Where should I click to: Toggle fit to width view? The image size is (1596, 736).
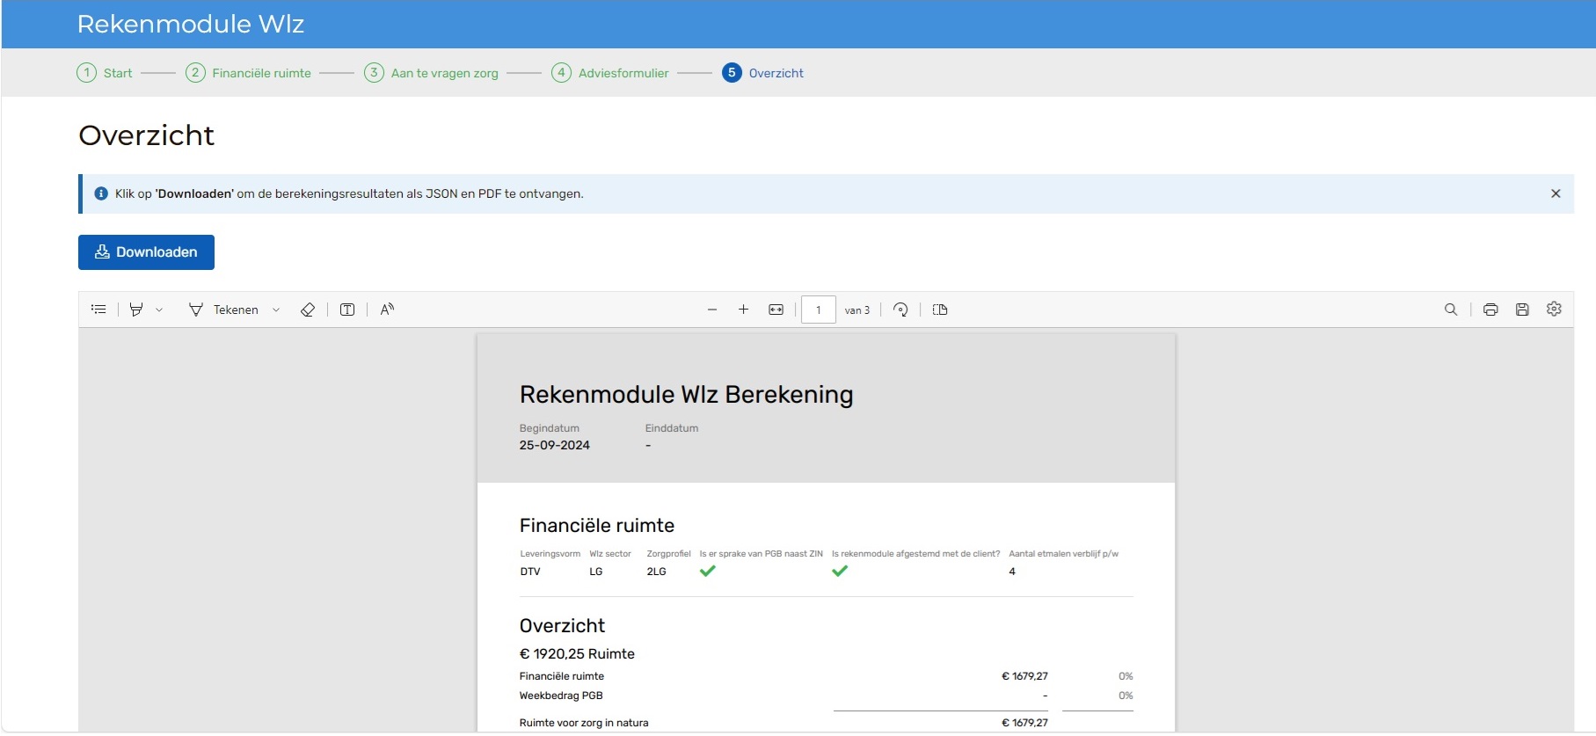click(x=776, y=310)
